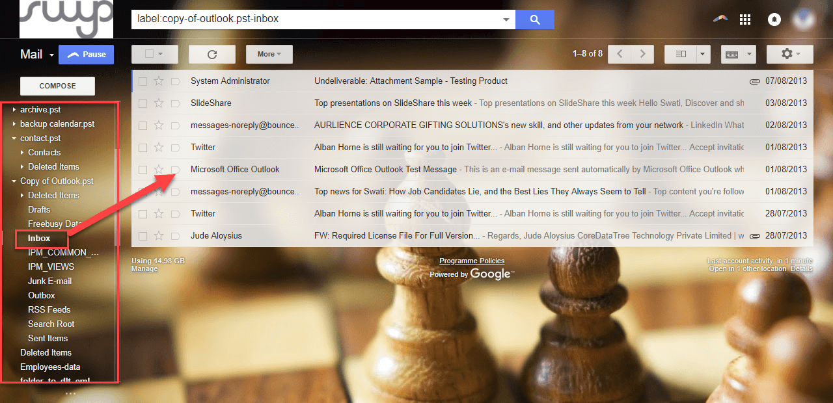Star the Microsoft Office Outlook email
The width and height of the screenshot is (833, 403).
point(159,170)
